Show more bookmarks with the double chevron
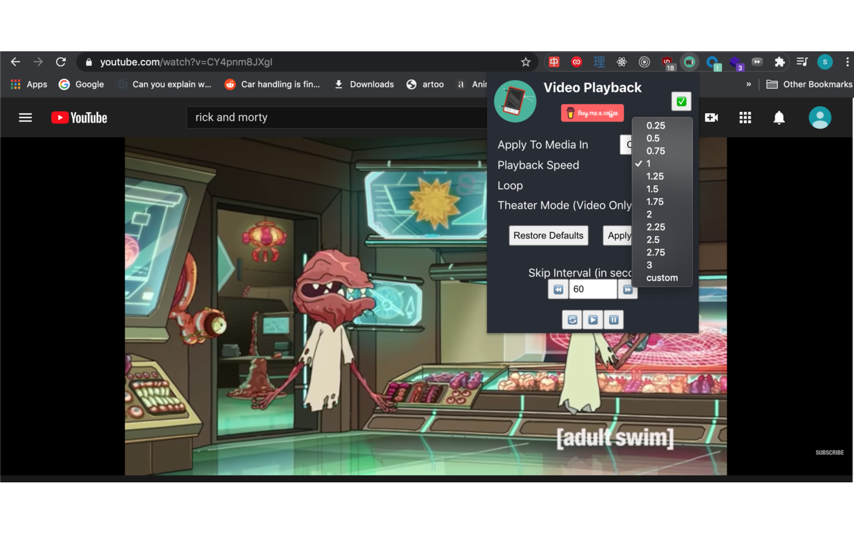This screenshot has height=533, width=854. coord(749,85)
